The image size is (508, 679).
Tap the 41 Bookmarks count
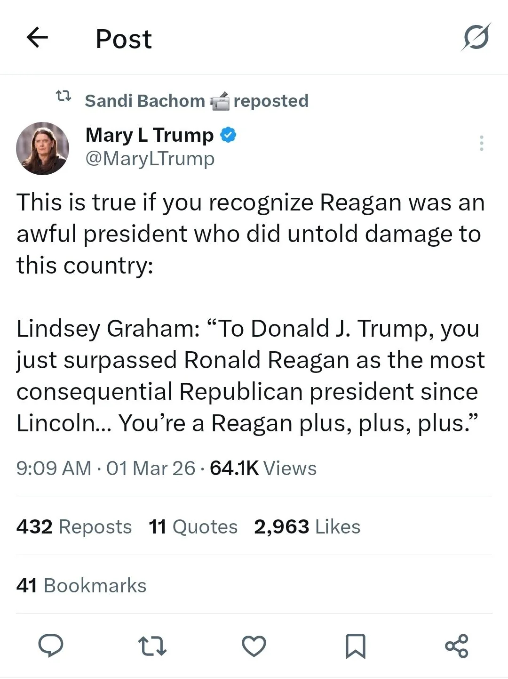pos(81,585)
